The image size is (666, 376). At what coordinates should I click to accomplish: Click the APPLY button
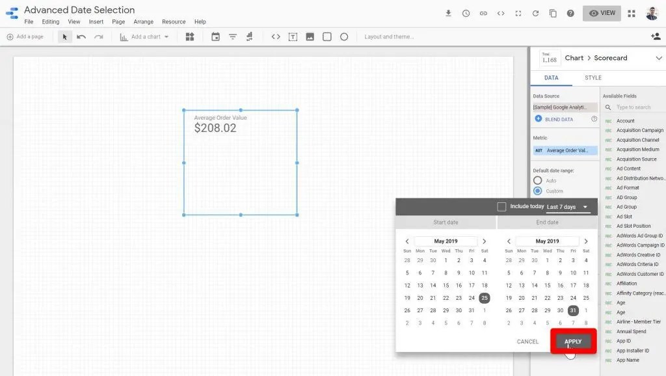573,341
